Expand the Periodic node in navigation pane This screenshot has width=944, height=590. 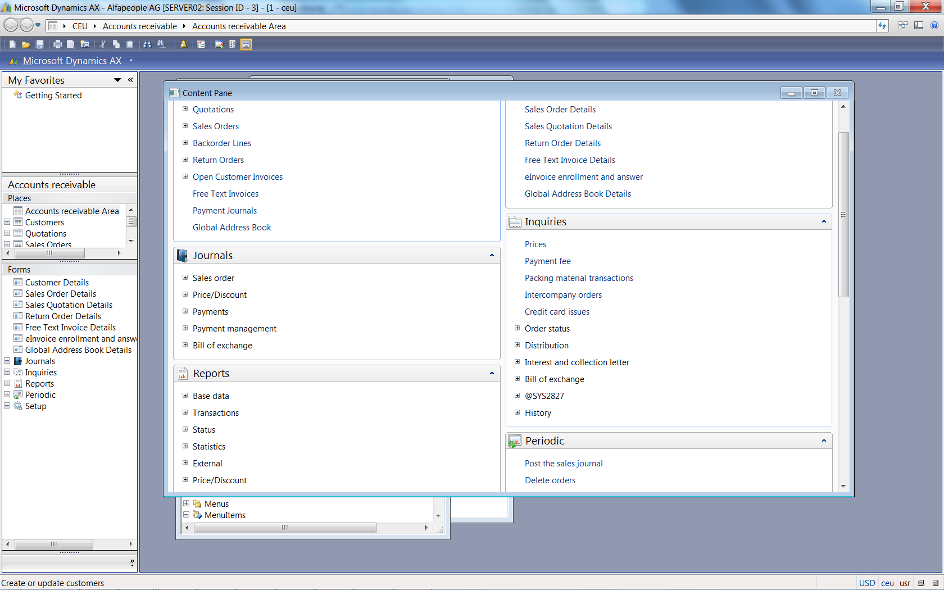7,394
